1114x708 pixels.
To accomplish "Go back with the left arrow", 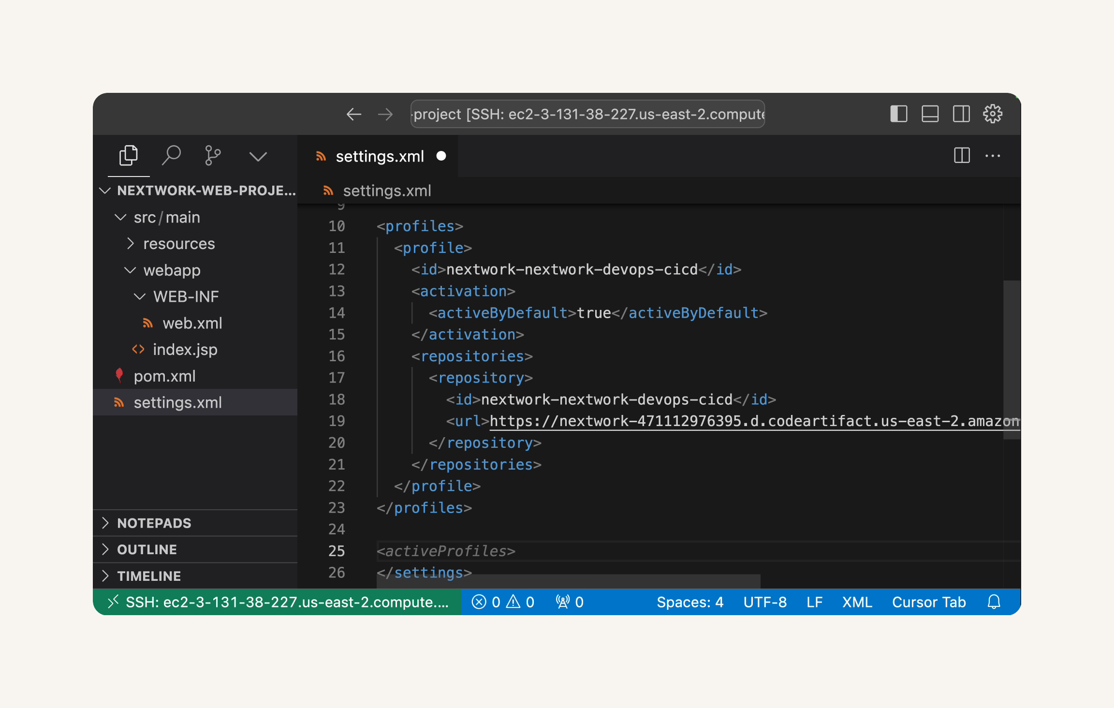I will (x=354, y=115).
